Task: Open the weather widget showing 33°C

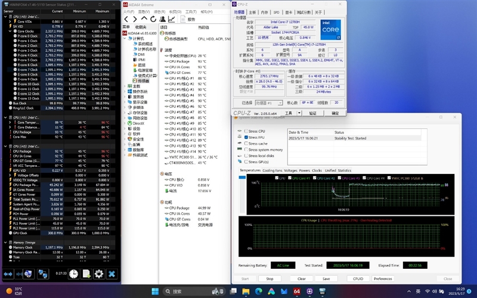Action: pos(14,291)
